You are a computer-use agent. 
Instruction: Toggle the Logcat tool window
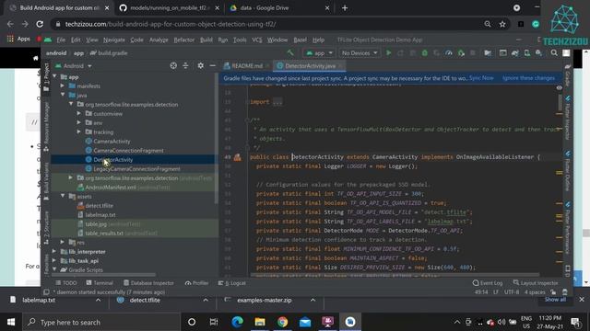[231, 283]
